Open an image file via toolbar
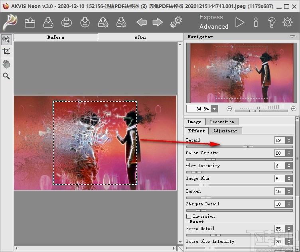 pos(30,22)
